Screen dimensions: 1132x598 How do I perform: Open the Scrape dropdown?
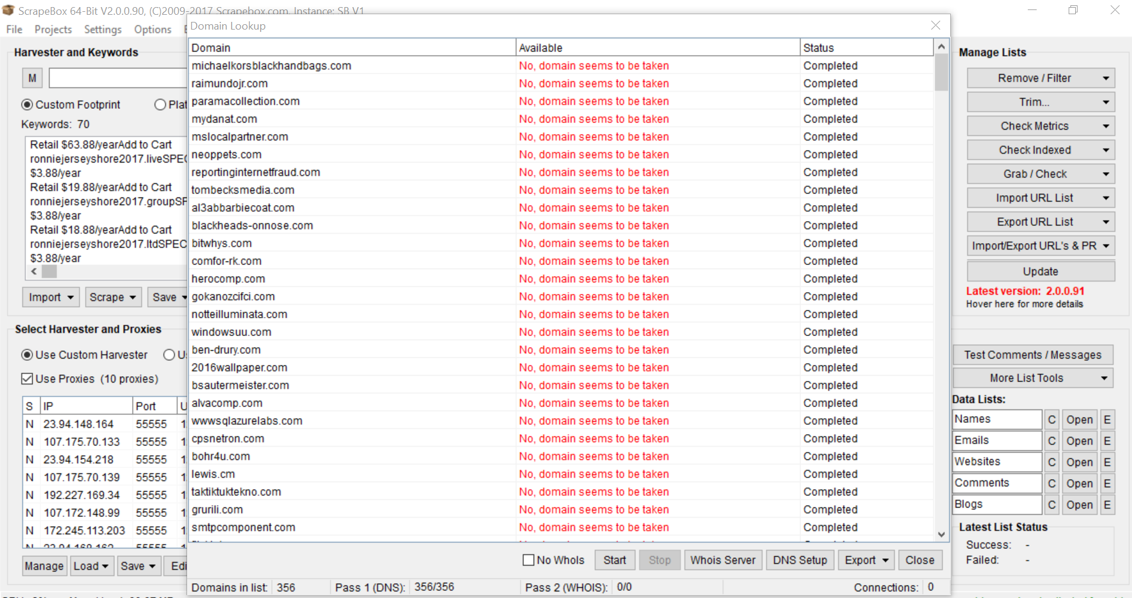(x=113, y=297)
